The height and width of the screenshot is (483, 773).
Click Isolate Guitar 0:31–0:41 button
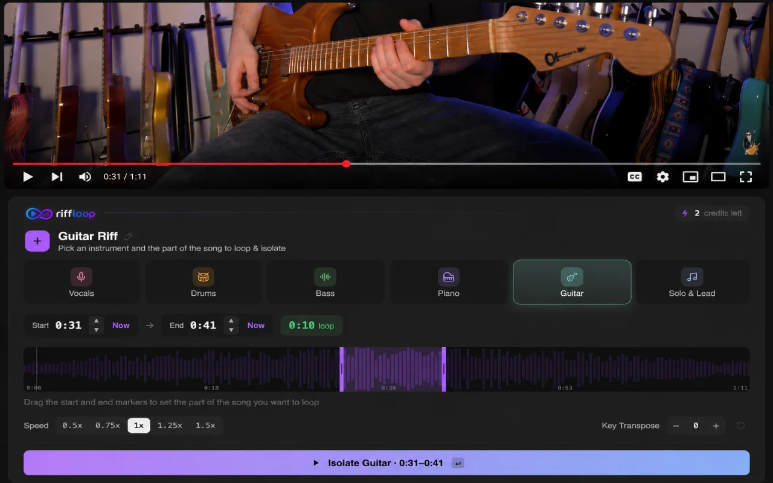click(386, 463)
